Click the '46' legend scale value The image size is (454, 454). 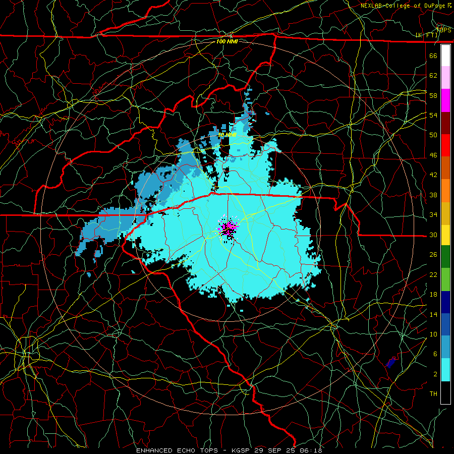pyautogui.click(x=433, y=155)
